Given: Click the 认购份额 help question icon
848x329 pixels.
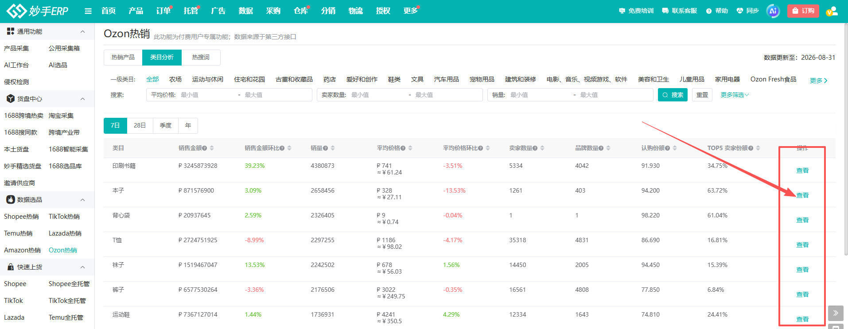Looking at the screenshot, I should (x=668, y=148).
